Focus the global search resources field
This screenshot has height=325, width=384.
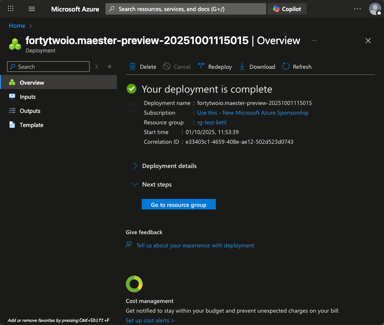coord(185,9)
